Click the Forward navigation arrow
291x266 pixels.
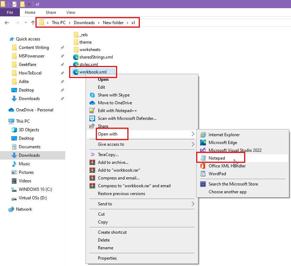(x=17, y=23)
